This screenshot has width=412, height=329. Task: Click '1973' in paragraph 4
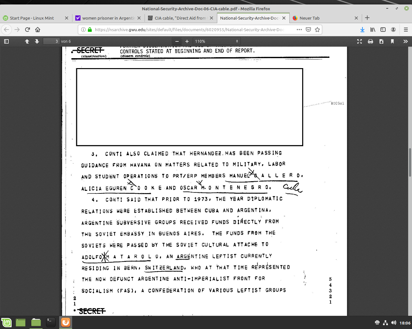pos(201,199)
